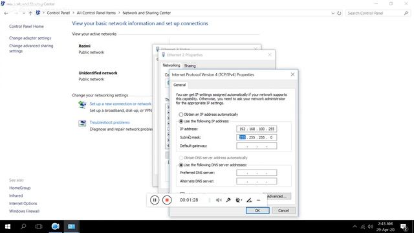Screen dimensions: 414x233
Task: Open the network tray icon
Action: (x=363, y=227)
